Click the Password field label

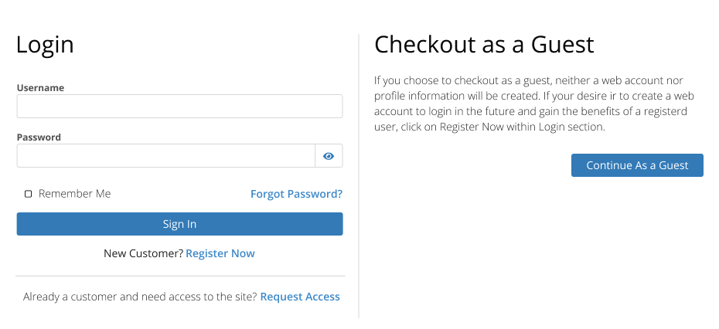tap(39, 137)
